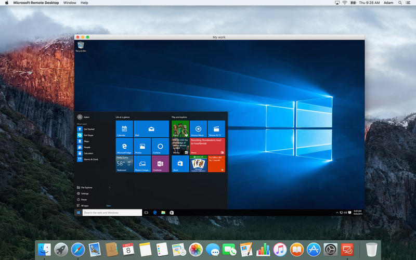Open the Help menu in the menu bar
Viewport: 416px width, 260px height.
click(84, 3)
